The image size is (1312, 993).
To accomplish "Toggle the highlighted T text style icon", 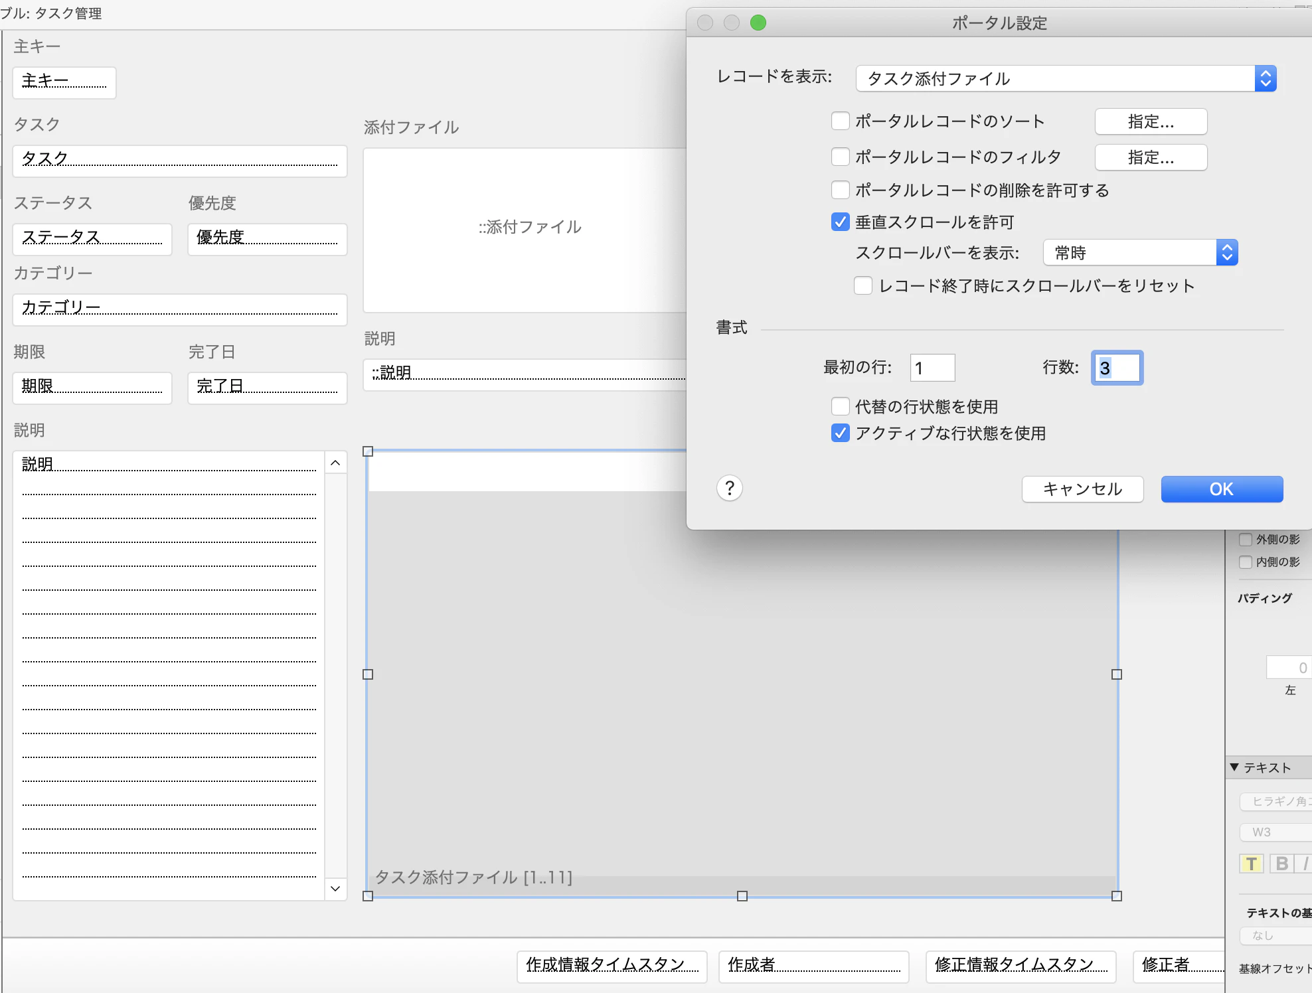I will [1252, 864].
